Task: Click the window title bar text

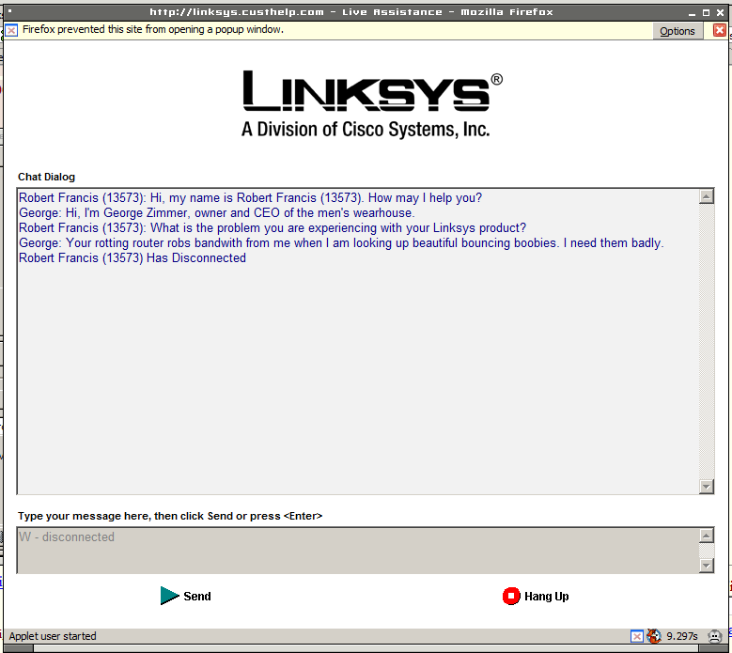Action: (351, 12)
